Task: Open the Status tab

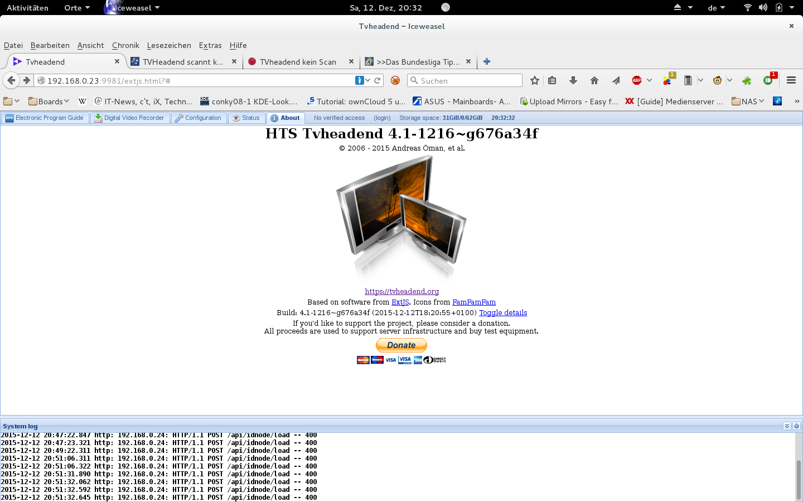Action: coord(246,118)
